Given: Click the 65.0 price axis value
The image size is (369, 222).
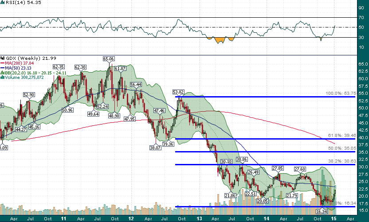Looking at the screenshot, I should 364,64.
